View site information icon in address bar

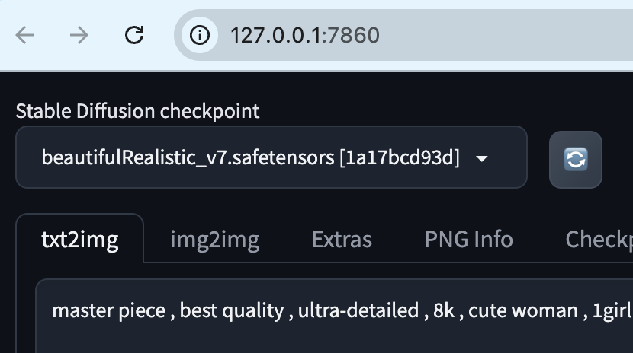[x=200, y=35]
